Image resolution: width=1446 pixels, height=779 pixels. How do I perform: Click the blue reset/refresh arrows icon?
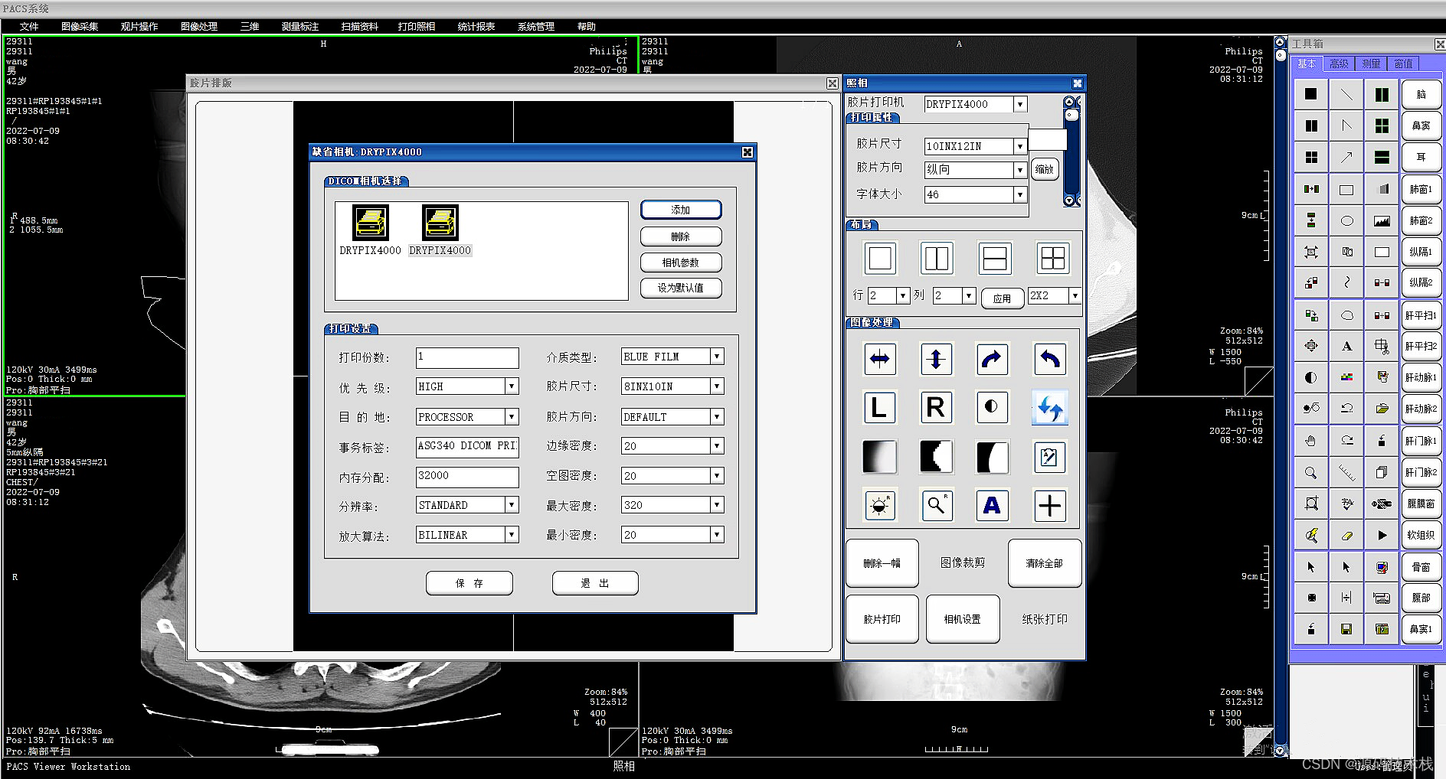[1049, 408]
